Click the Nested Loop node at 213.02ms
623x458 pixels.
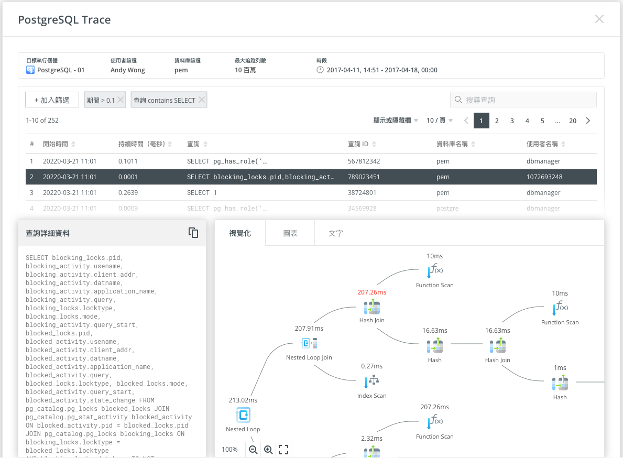243,415
